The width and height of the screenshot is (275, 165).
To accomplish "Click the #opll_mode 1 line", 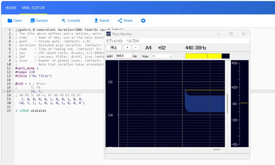I will point(27,68).
